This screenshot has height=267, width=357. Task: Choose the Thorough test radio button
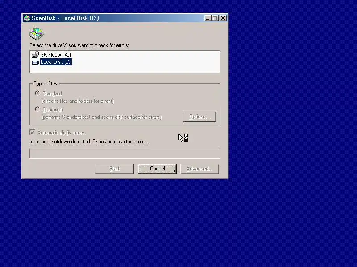[x=37, y=109]
